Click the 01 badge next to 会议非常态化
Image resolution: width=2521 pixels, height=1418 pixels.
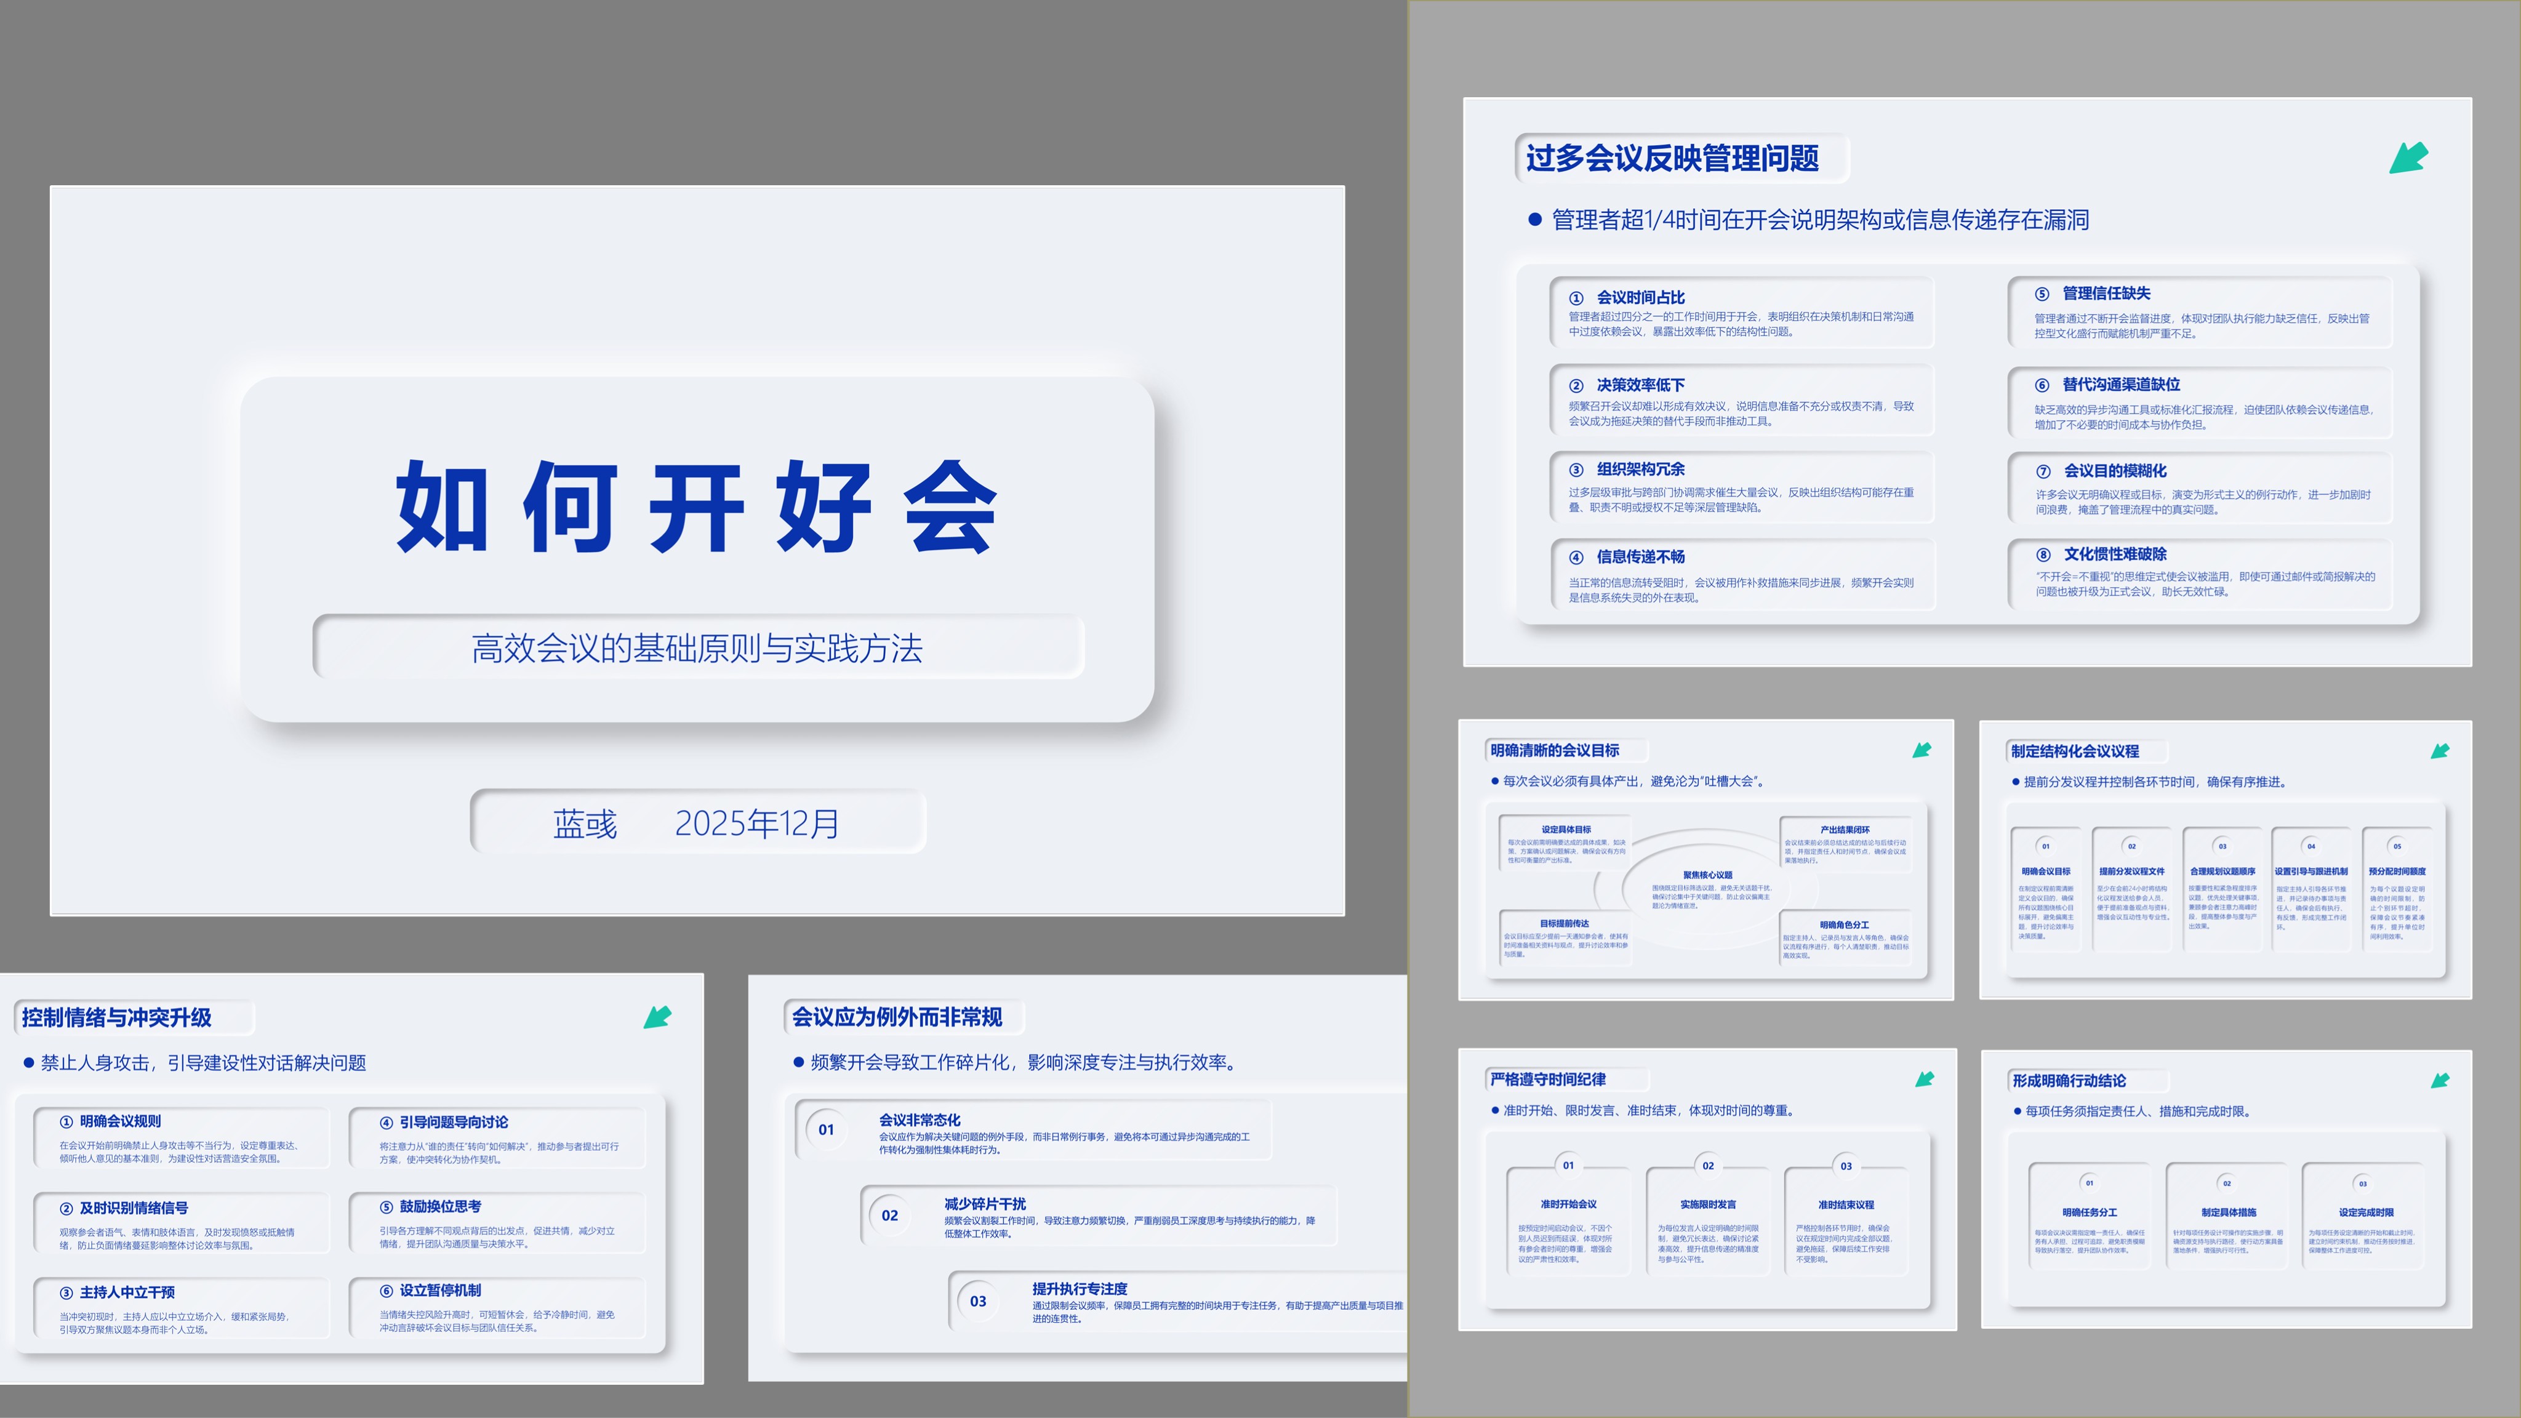coord(826,1131)
